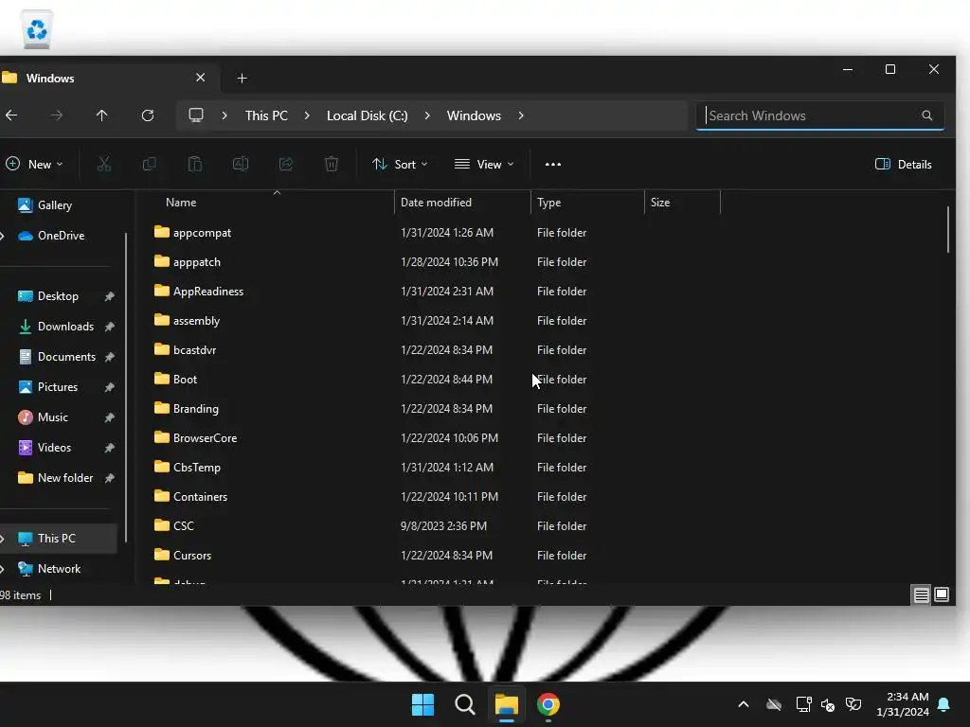Open Documents in navigation pane
Screen dimensions: 970x727
pyautogui.click(x=66, y=357)
